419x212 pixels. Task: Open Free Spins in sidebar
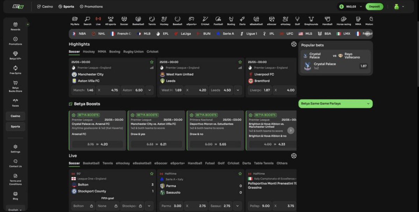(15, 70)
